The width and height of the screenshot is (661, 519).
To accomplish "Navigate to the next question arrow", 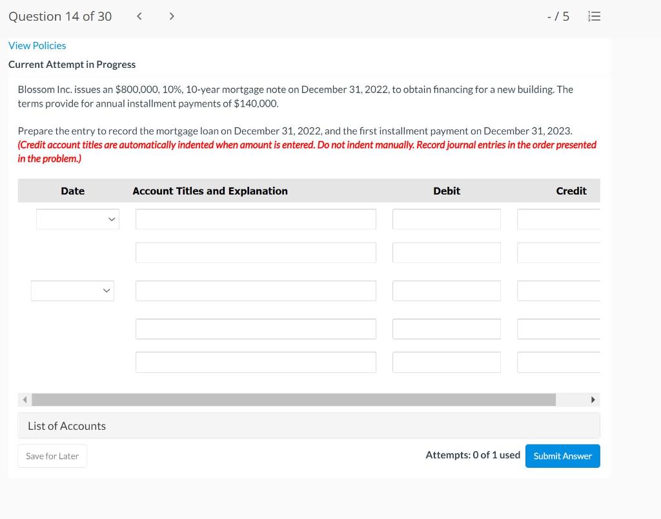I will (x=172, y=16).
